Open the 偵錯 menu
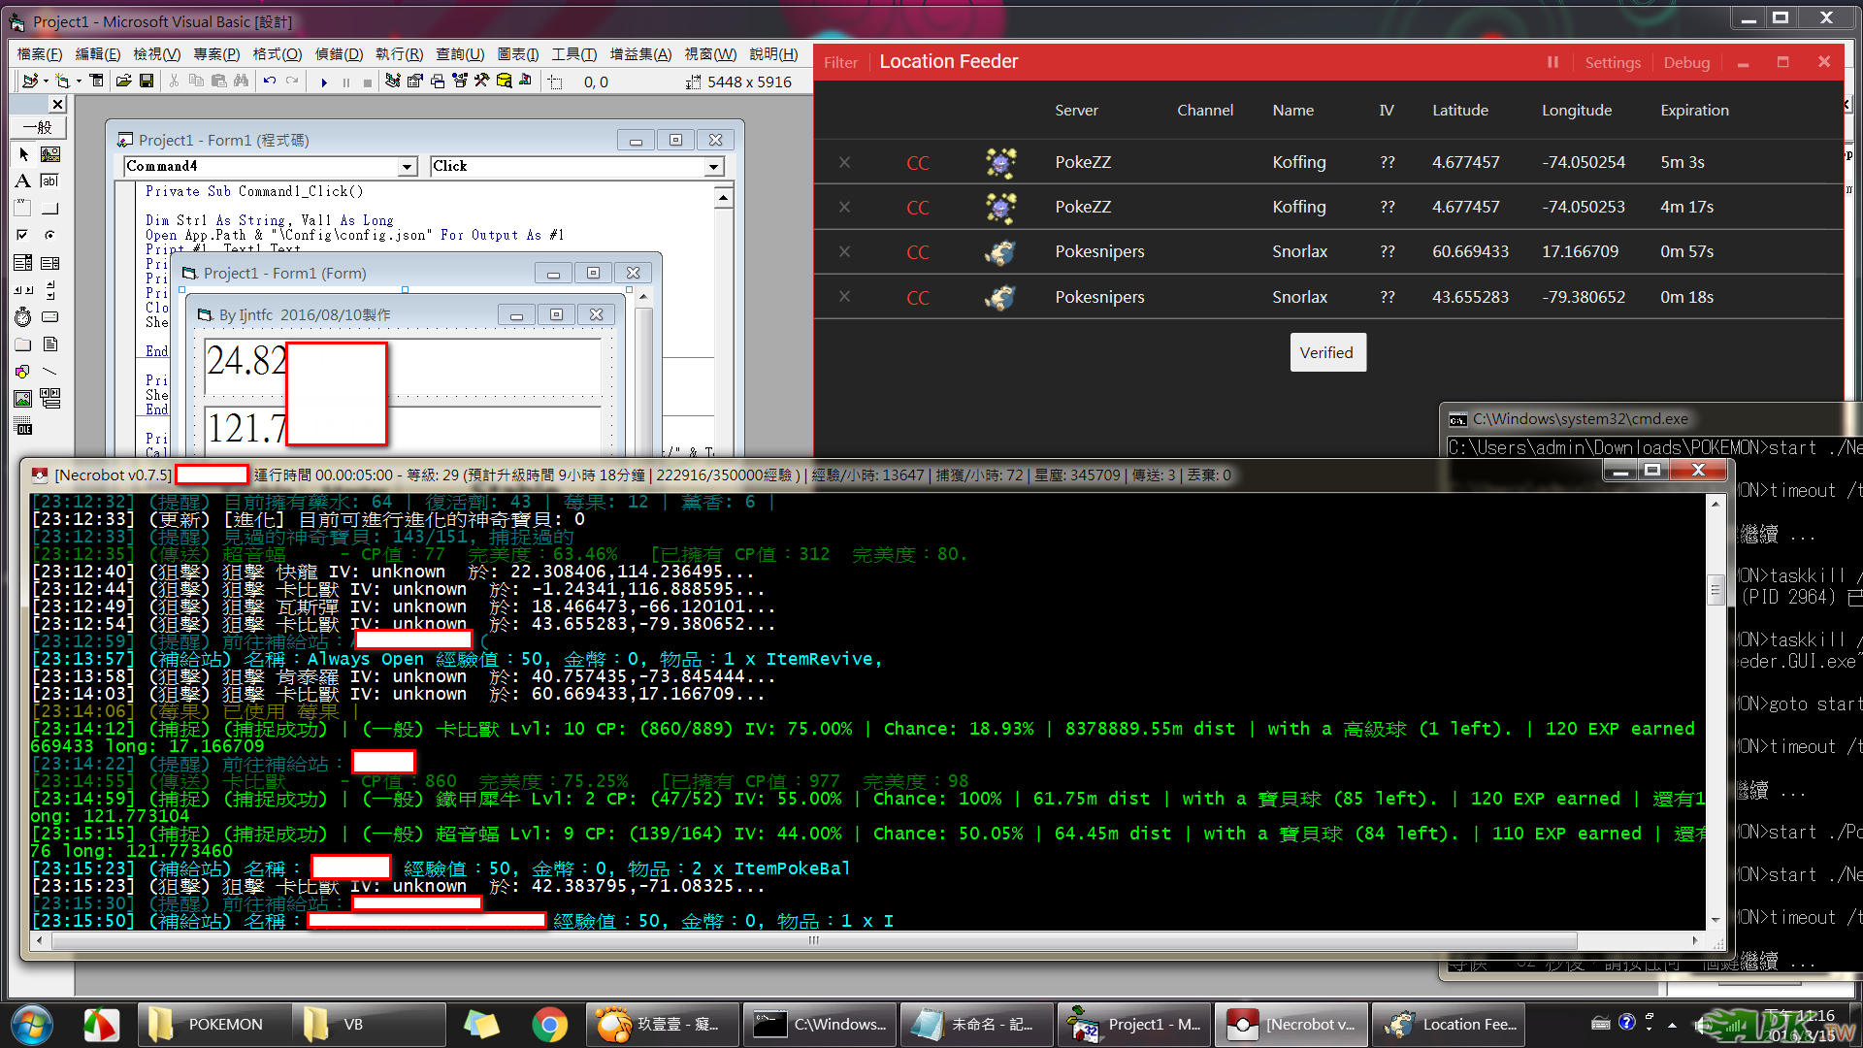This screenshot has height=1048, width=1863. [339, 54]
